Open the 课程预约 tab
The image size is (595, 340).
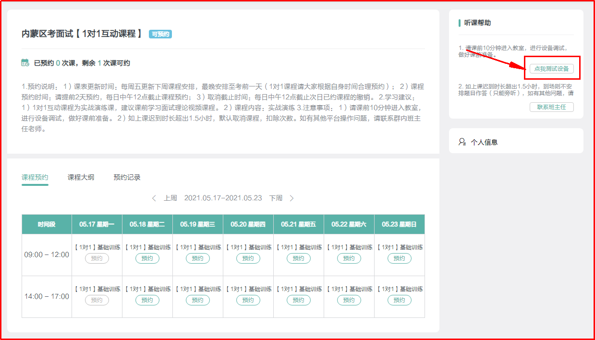[35, 177]
